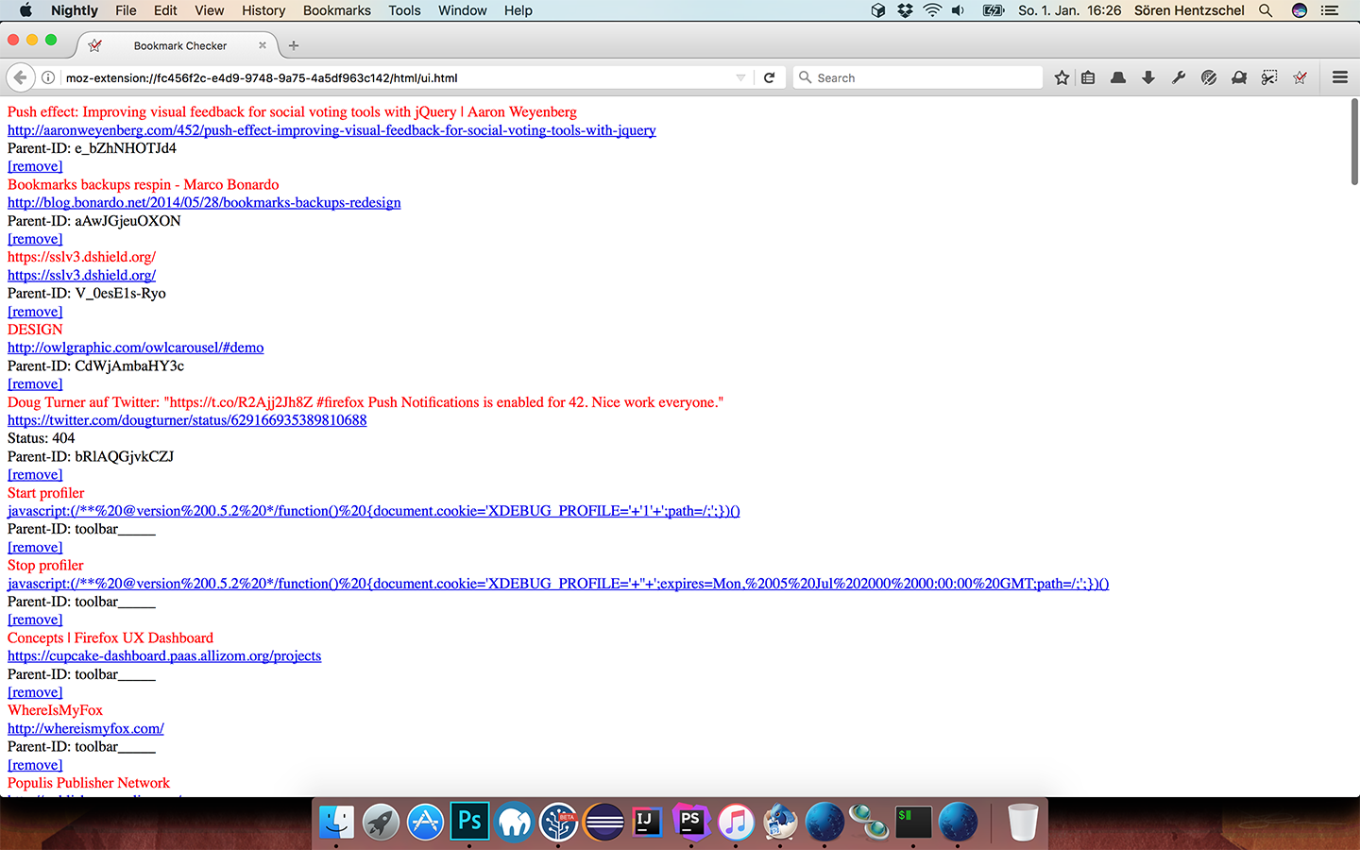This screenshot has width=1360, height=850.
Task: Open the owlgraphic.com owlcarousel demo link
Action: (x=136, y=348)
